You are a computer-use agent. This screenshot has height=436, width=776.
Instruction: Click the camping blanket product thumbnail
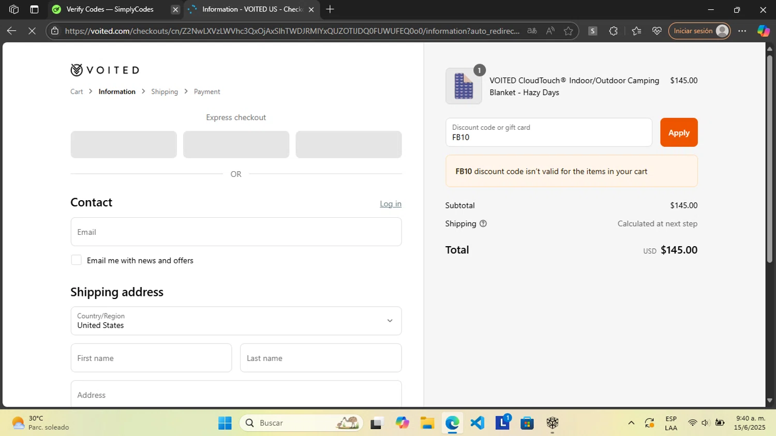coord(464,86)
